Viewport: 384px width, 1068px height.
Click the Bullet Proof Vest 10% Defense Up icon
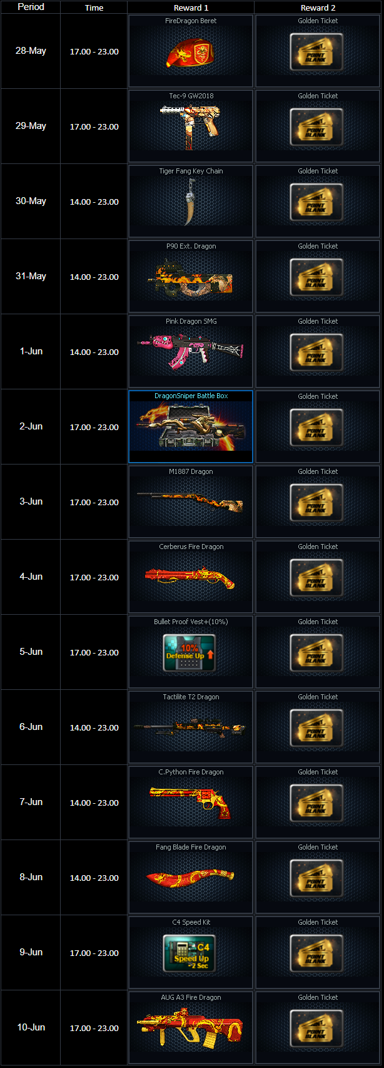click(x=189, y=653)
